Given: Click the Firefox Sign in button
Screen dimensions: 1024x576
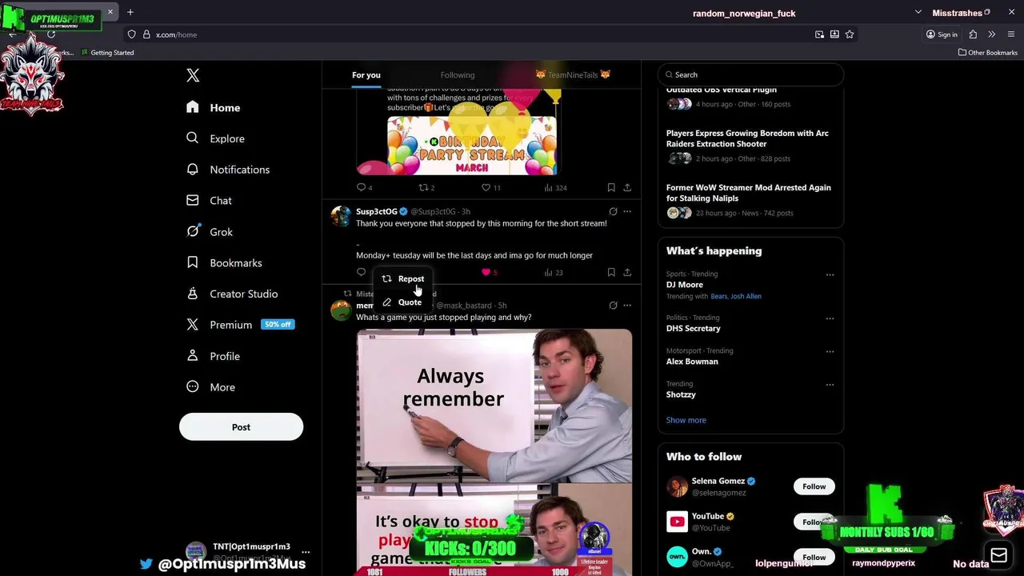Looking at the screenshot, I should point(942,34).
